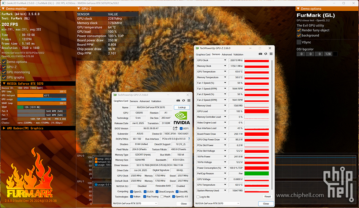
Task: Switch to the Advanced tab in the Graphics Card window
Action: coord(145,101)
